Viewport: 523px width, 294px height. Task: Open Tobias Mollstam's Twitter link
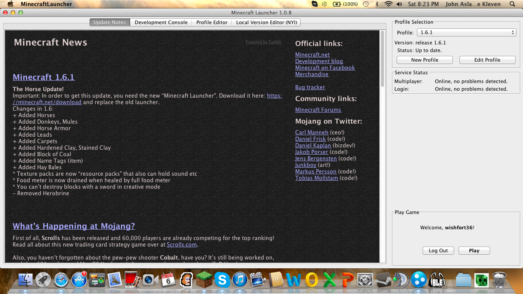coord(317,178)
